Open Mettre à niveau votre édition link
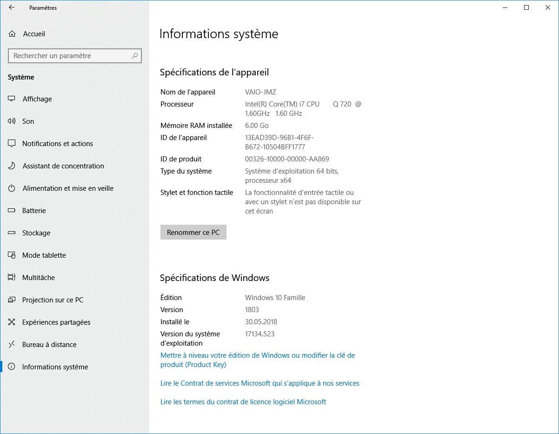 258,360
